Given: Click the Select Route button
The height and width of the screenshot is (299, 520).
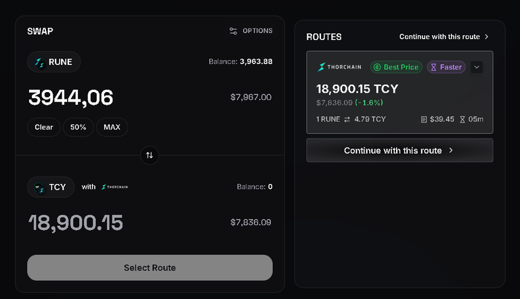Looking at the screenshot, I should coord(150,267).
